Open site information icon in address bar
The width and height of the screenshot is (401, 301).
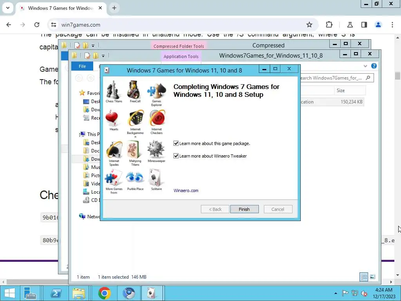click(53, 25)
